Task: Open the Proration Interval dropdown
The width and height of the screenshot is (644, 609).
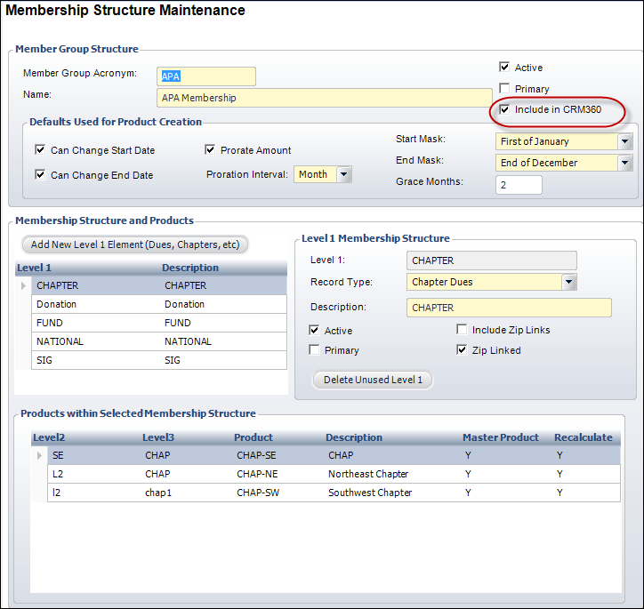Action: [x=343, y=174]
